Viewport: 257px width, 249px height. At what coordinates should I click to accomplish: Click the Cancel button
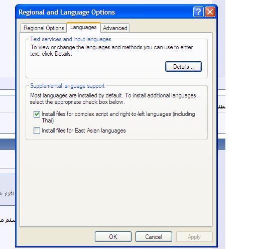coord(154,237)
